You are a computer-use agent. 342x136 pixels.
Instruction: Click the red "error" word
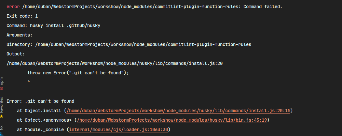[x=13, y=7]
